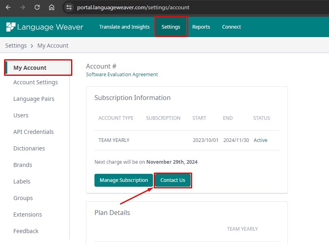Click the 2023/10/01 start date

[205, 140]
